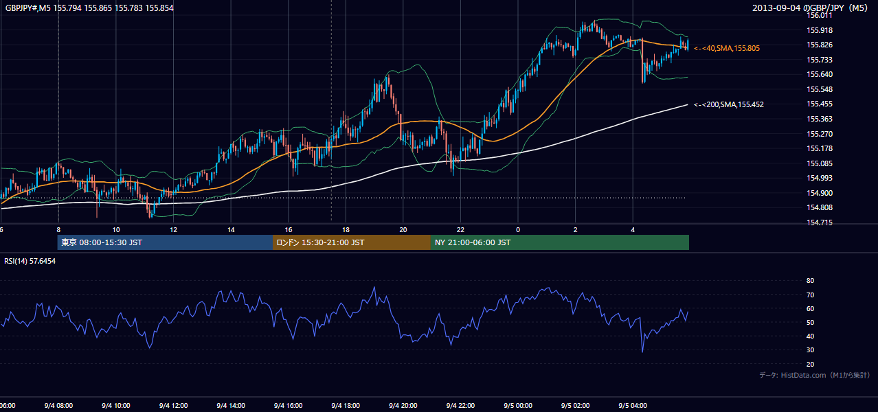
Task: Click the RSI(14) 57.6454 indicator label
Action: pyautogui.click(x=30, y=261)
